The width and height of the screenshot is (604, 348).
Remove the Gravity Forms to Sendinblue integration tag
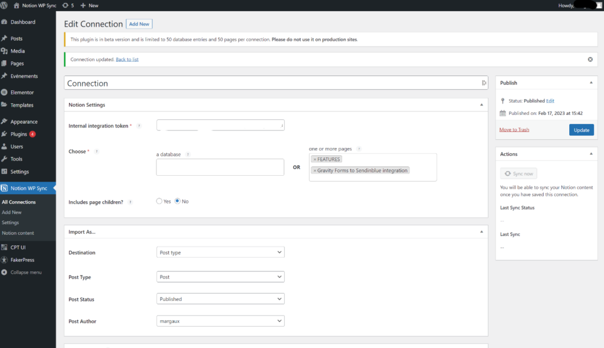click(x=315, y=170)
